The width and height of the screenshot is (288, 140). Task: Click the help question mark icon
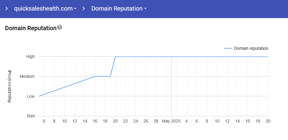coord(60,27)
